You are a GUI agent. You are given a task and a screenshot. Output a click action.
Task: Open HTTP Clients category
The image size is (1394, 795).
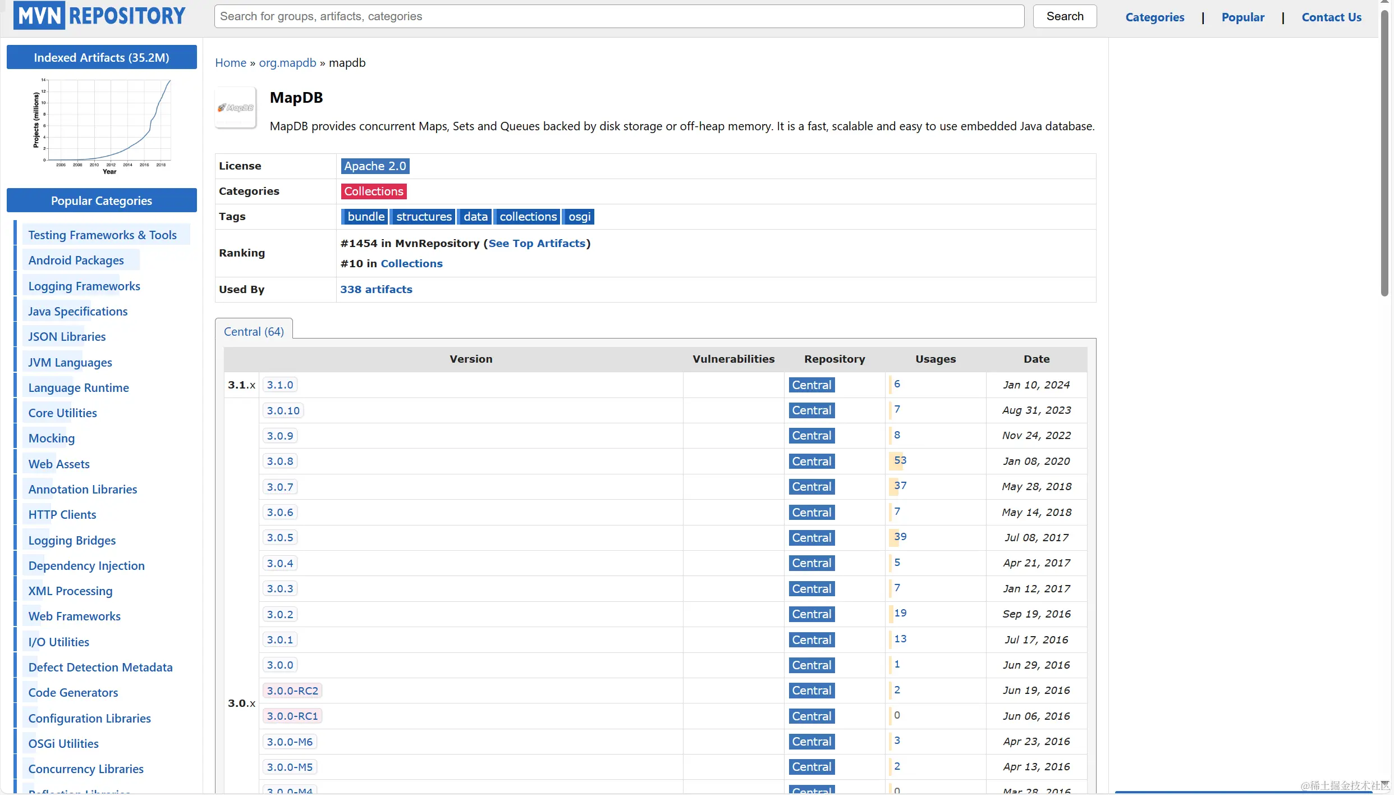(62, 515)
